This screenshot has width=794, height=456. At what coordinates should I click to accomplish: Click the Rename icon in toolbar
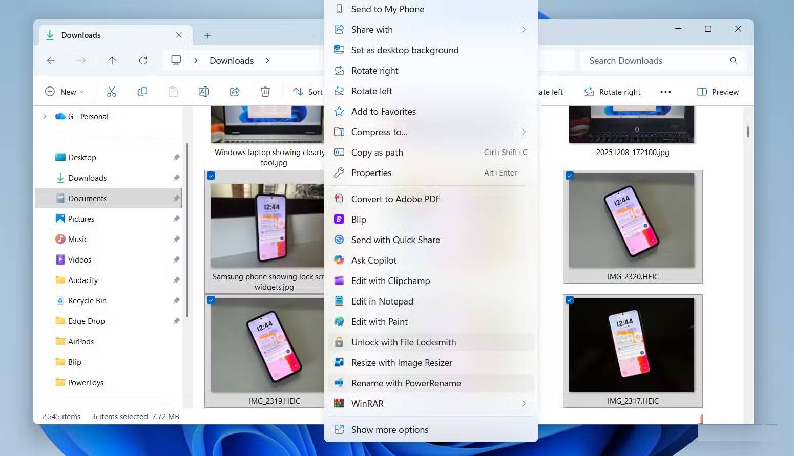pos(203,92)
